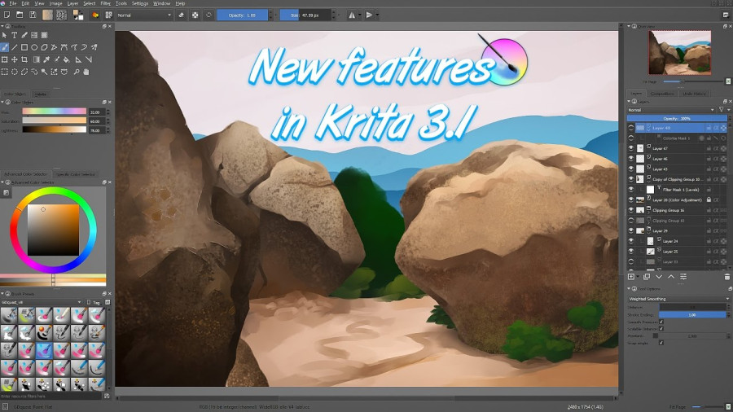This screenshot has width=733, height=412.
Task: Open a file using the toolbar folder icon
Action: coord(20,15)
